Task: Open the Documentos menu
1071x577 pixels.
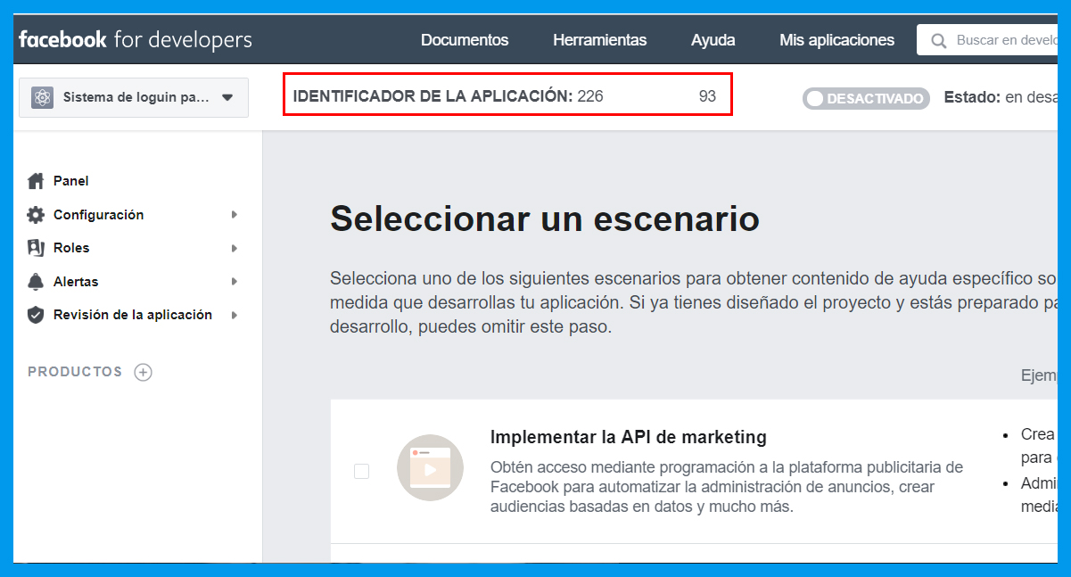Action: pyautogui.click(x=465, y=40)
